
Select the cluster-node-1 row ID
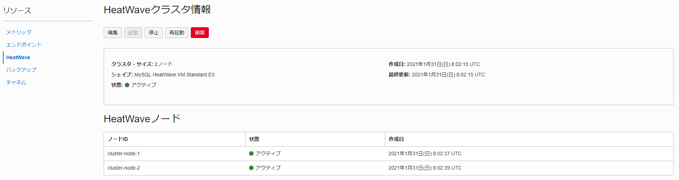coord(123,153)
